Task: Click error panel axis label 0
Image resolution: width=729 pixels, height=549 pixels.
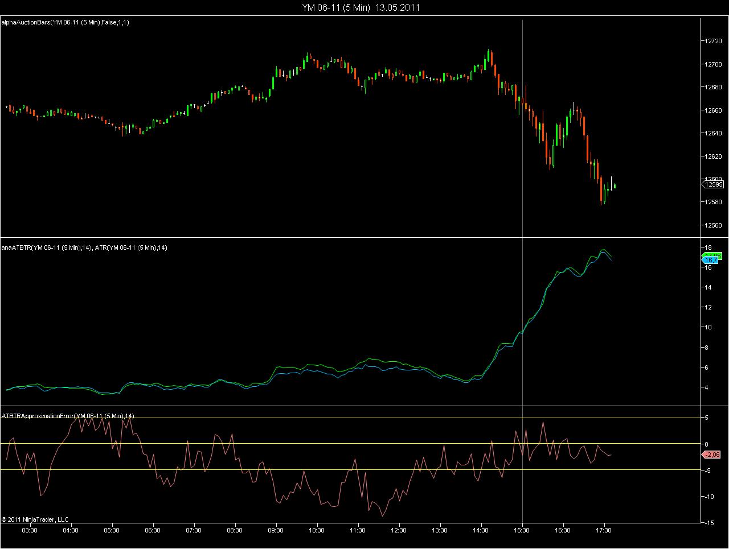Action: coord(707,444)
